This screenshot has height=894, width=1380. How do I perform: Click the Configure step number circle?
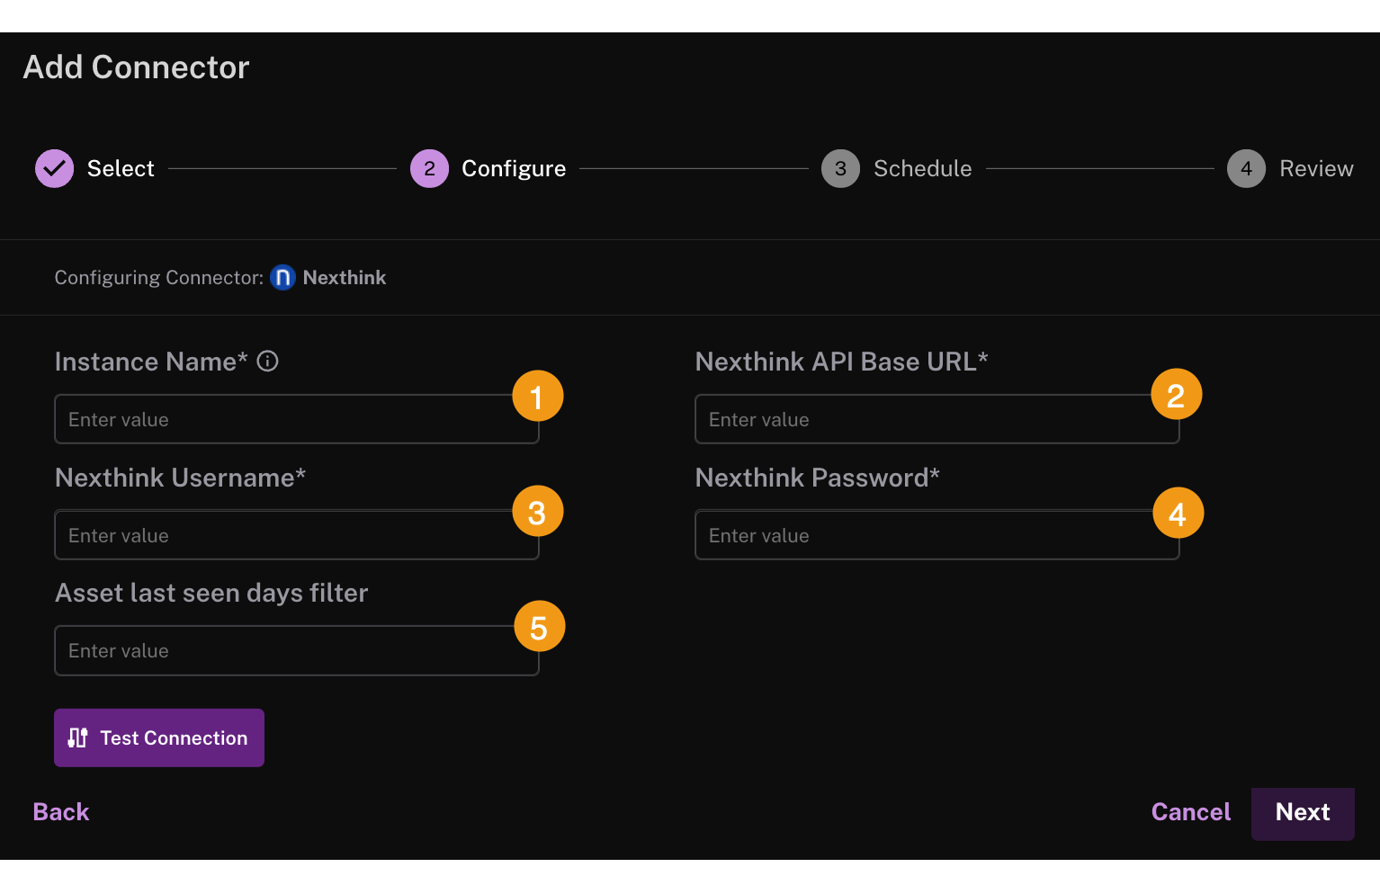point(429,168)
